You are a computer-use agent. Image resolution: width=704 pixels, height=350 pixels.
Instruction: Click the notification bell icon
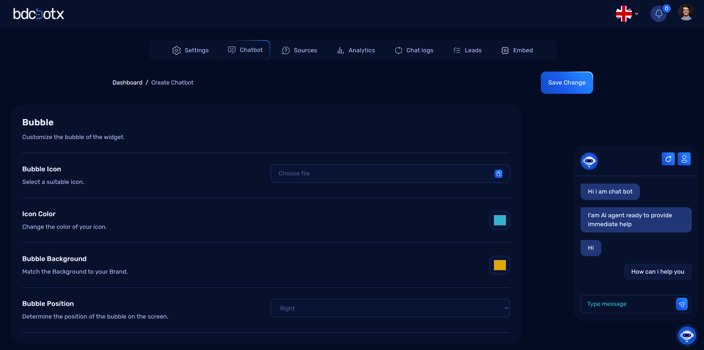coord(658,14)
